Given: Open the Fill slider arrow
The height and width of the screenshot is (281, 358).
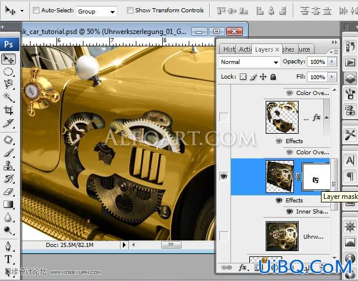Looking at the screenshot, I should pos(332,77).
